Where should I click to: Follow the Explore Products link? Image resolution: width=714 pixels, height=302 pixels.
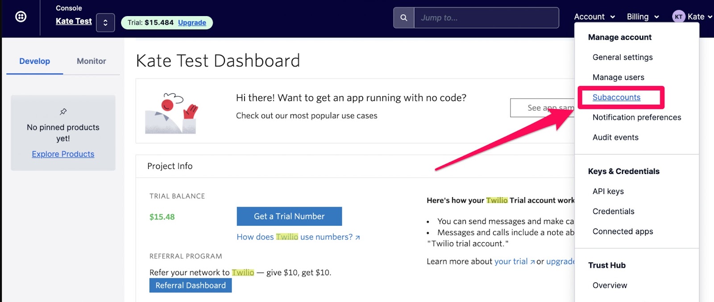[63, 154]
